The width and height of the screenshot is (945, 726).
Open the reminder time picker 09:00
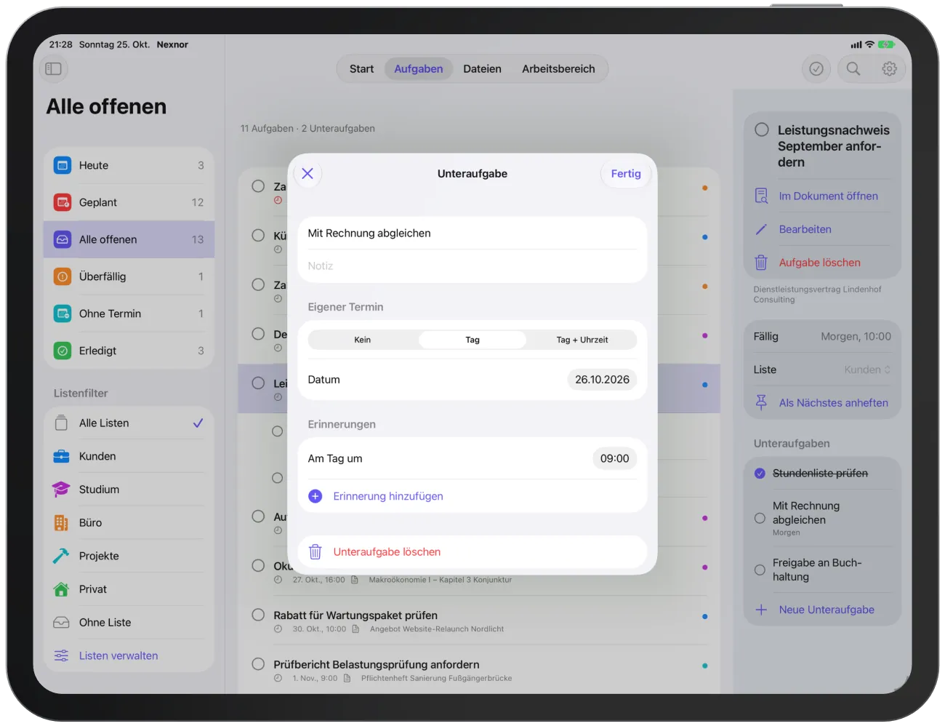point(614,458)
